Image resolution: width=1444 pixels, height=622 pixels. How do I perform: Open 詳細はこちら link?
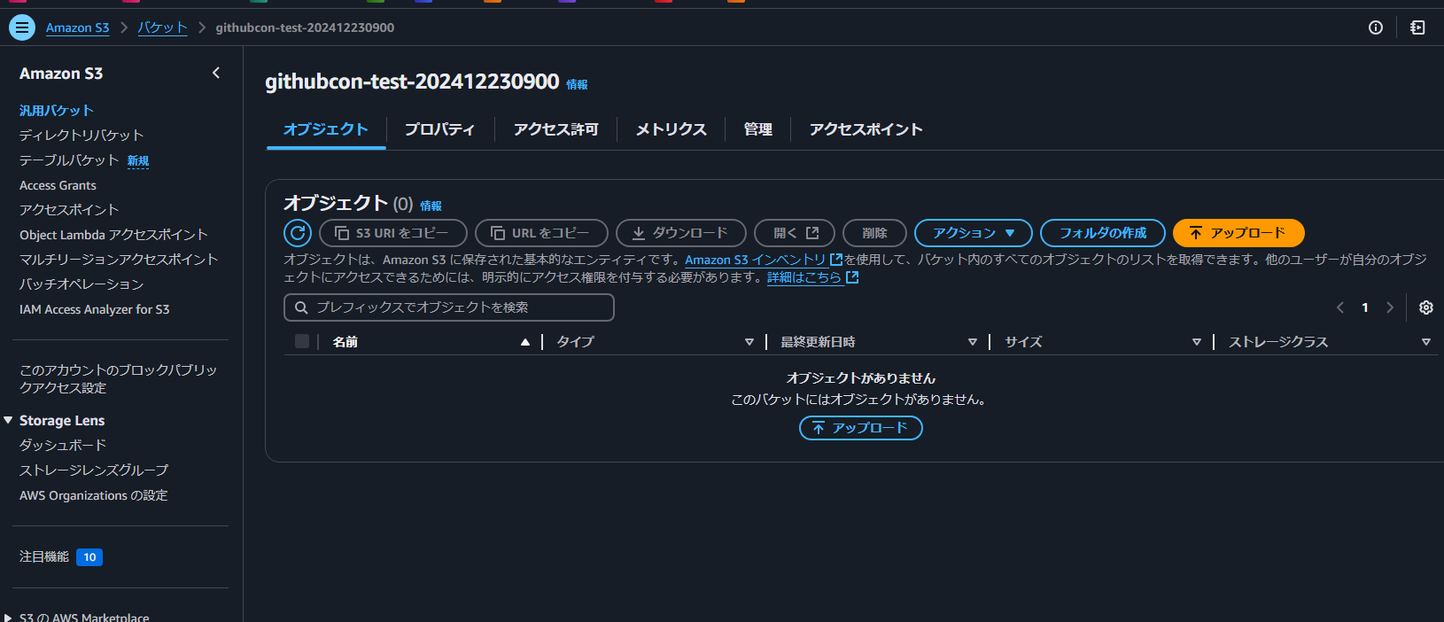point(804,277)
